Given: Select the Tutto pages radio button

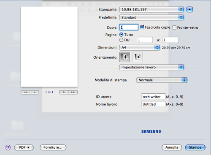Looking at the screenshot, I should tap(121, 35).
